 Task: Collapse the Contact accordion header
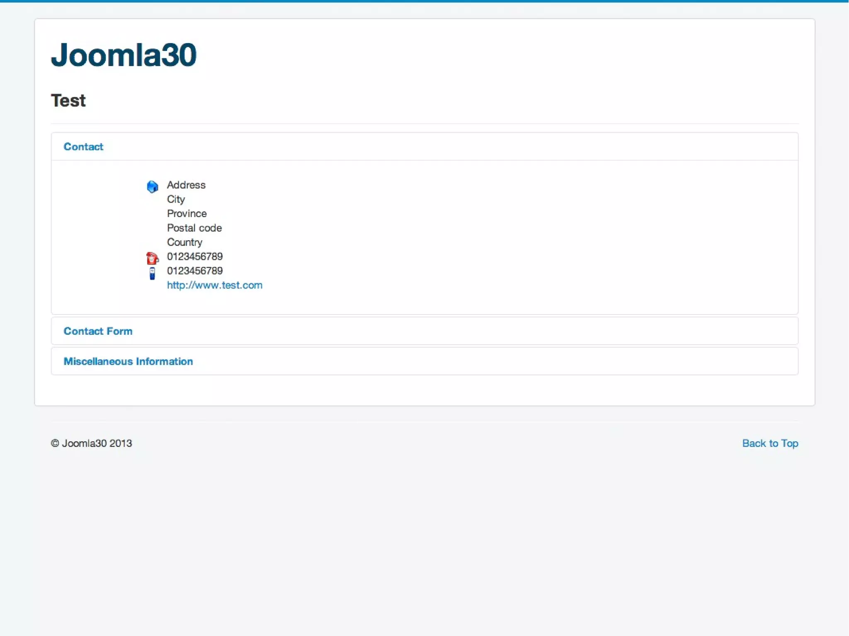click(83, 147)
